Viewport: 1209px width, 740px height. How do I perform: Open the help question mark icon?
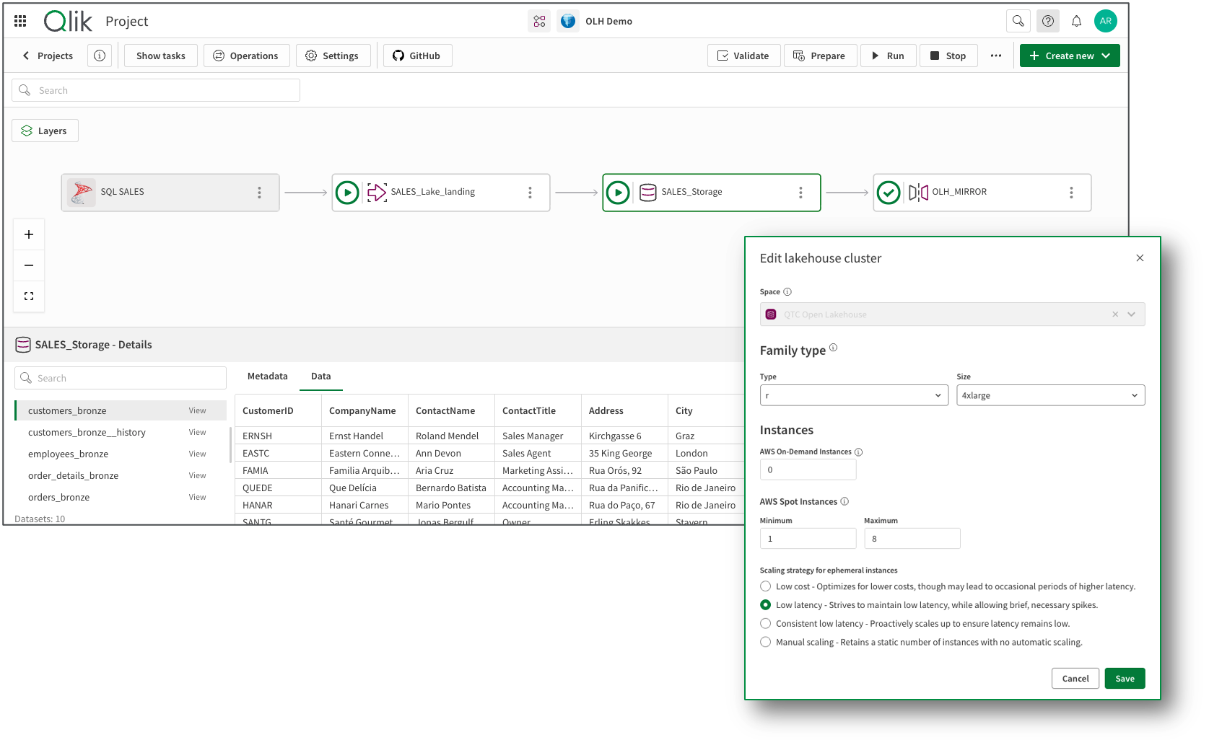click(1047, 21)
